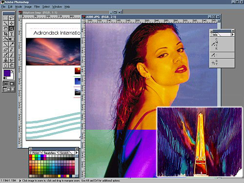
Task: Switch to Standard editing mode
Action: tap(6, 84)
